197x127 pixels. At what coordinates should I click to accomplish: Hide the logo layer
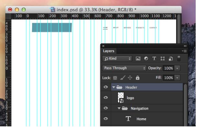(106, 98)
